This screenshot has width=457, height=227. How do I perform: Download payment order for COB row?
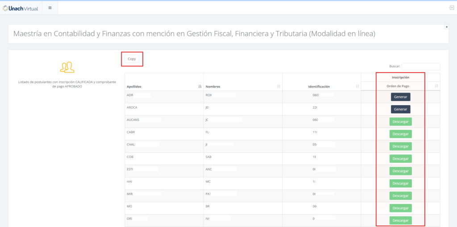[x=400, y=158]
